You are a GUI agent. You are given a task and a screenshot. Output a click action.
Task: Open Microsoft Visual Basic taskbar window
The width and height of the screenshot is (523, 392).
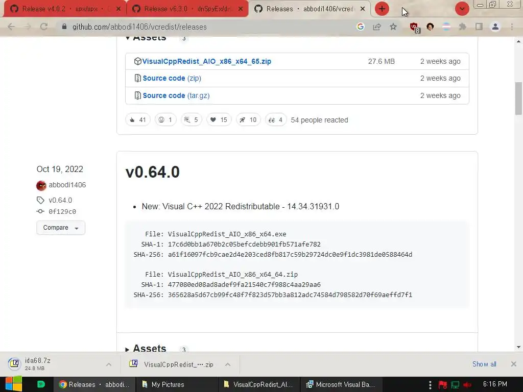341,384
